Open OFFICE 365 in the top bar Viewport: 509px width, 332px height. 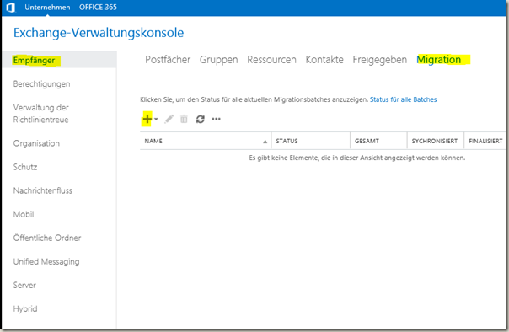point(98,7)
